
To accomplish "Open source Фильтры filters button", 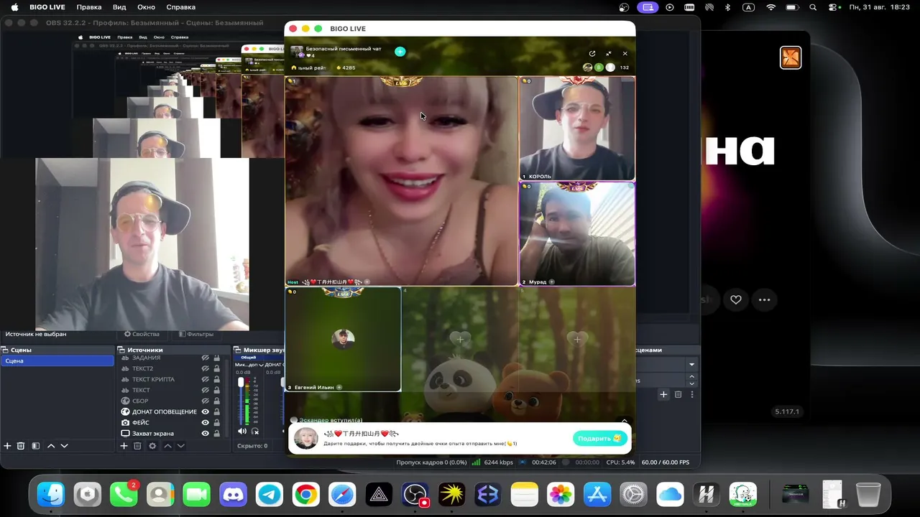I will [196, 334].
